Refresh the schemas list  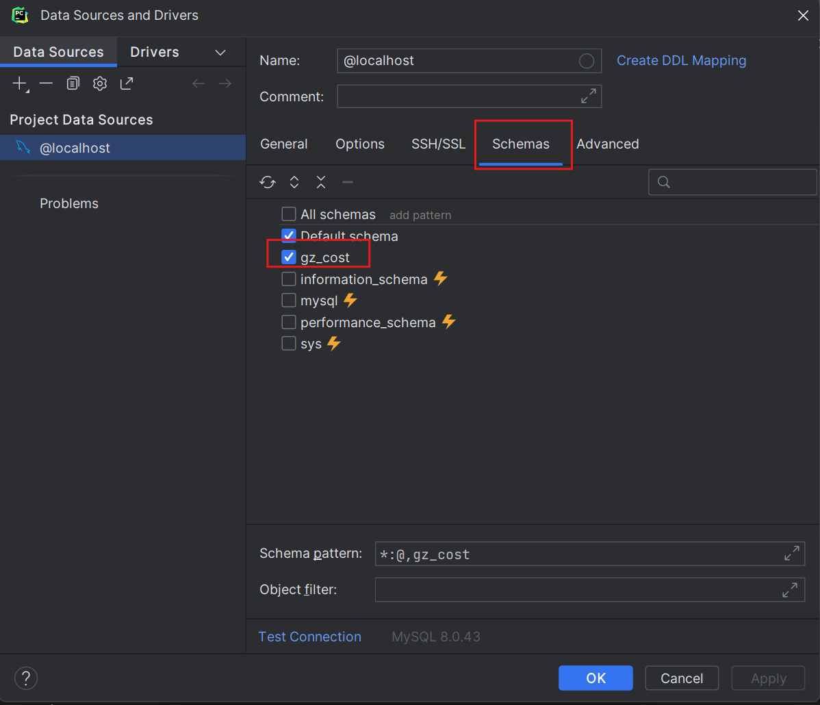(268, 182)
